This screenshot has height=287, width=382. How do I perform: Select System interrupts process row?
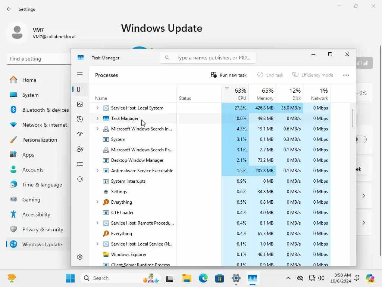(210, 181)
